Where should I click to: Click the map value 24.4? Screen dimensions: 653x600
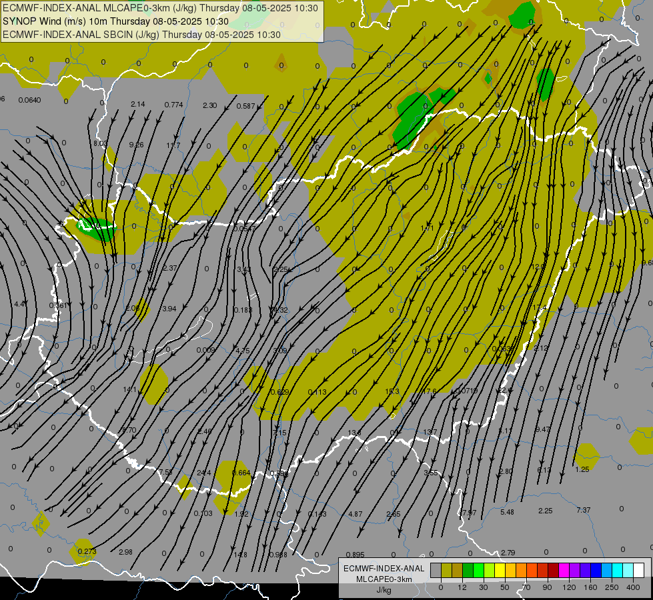(203, 473)
